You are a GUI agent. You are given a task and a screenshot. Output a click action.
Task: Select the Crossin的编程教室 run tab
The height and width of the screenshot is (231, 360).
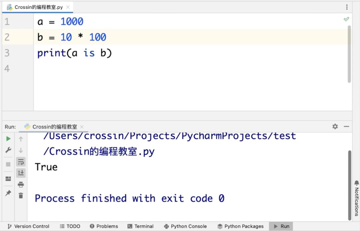[x=53, y=127]
